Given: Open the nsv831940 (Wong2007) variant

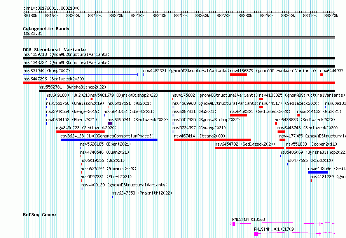Looking at the screenshot, I should [x=47, y=71].
